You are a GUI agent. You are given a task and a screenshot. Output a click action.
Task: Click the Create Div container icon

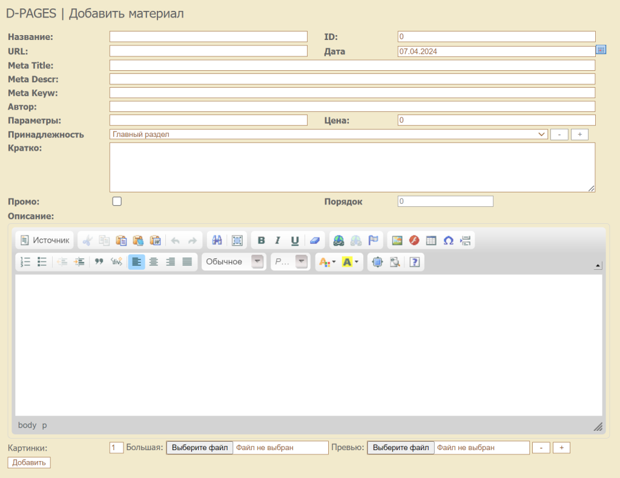(116, 261)
